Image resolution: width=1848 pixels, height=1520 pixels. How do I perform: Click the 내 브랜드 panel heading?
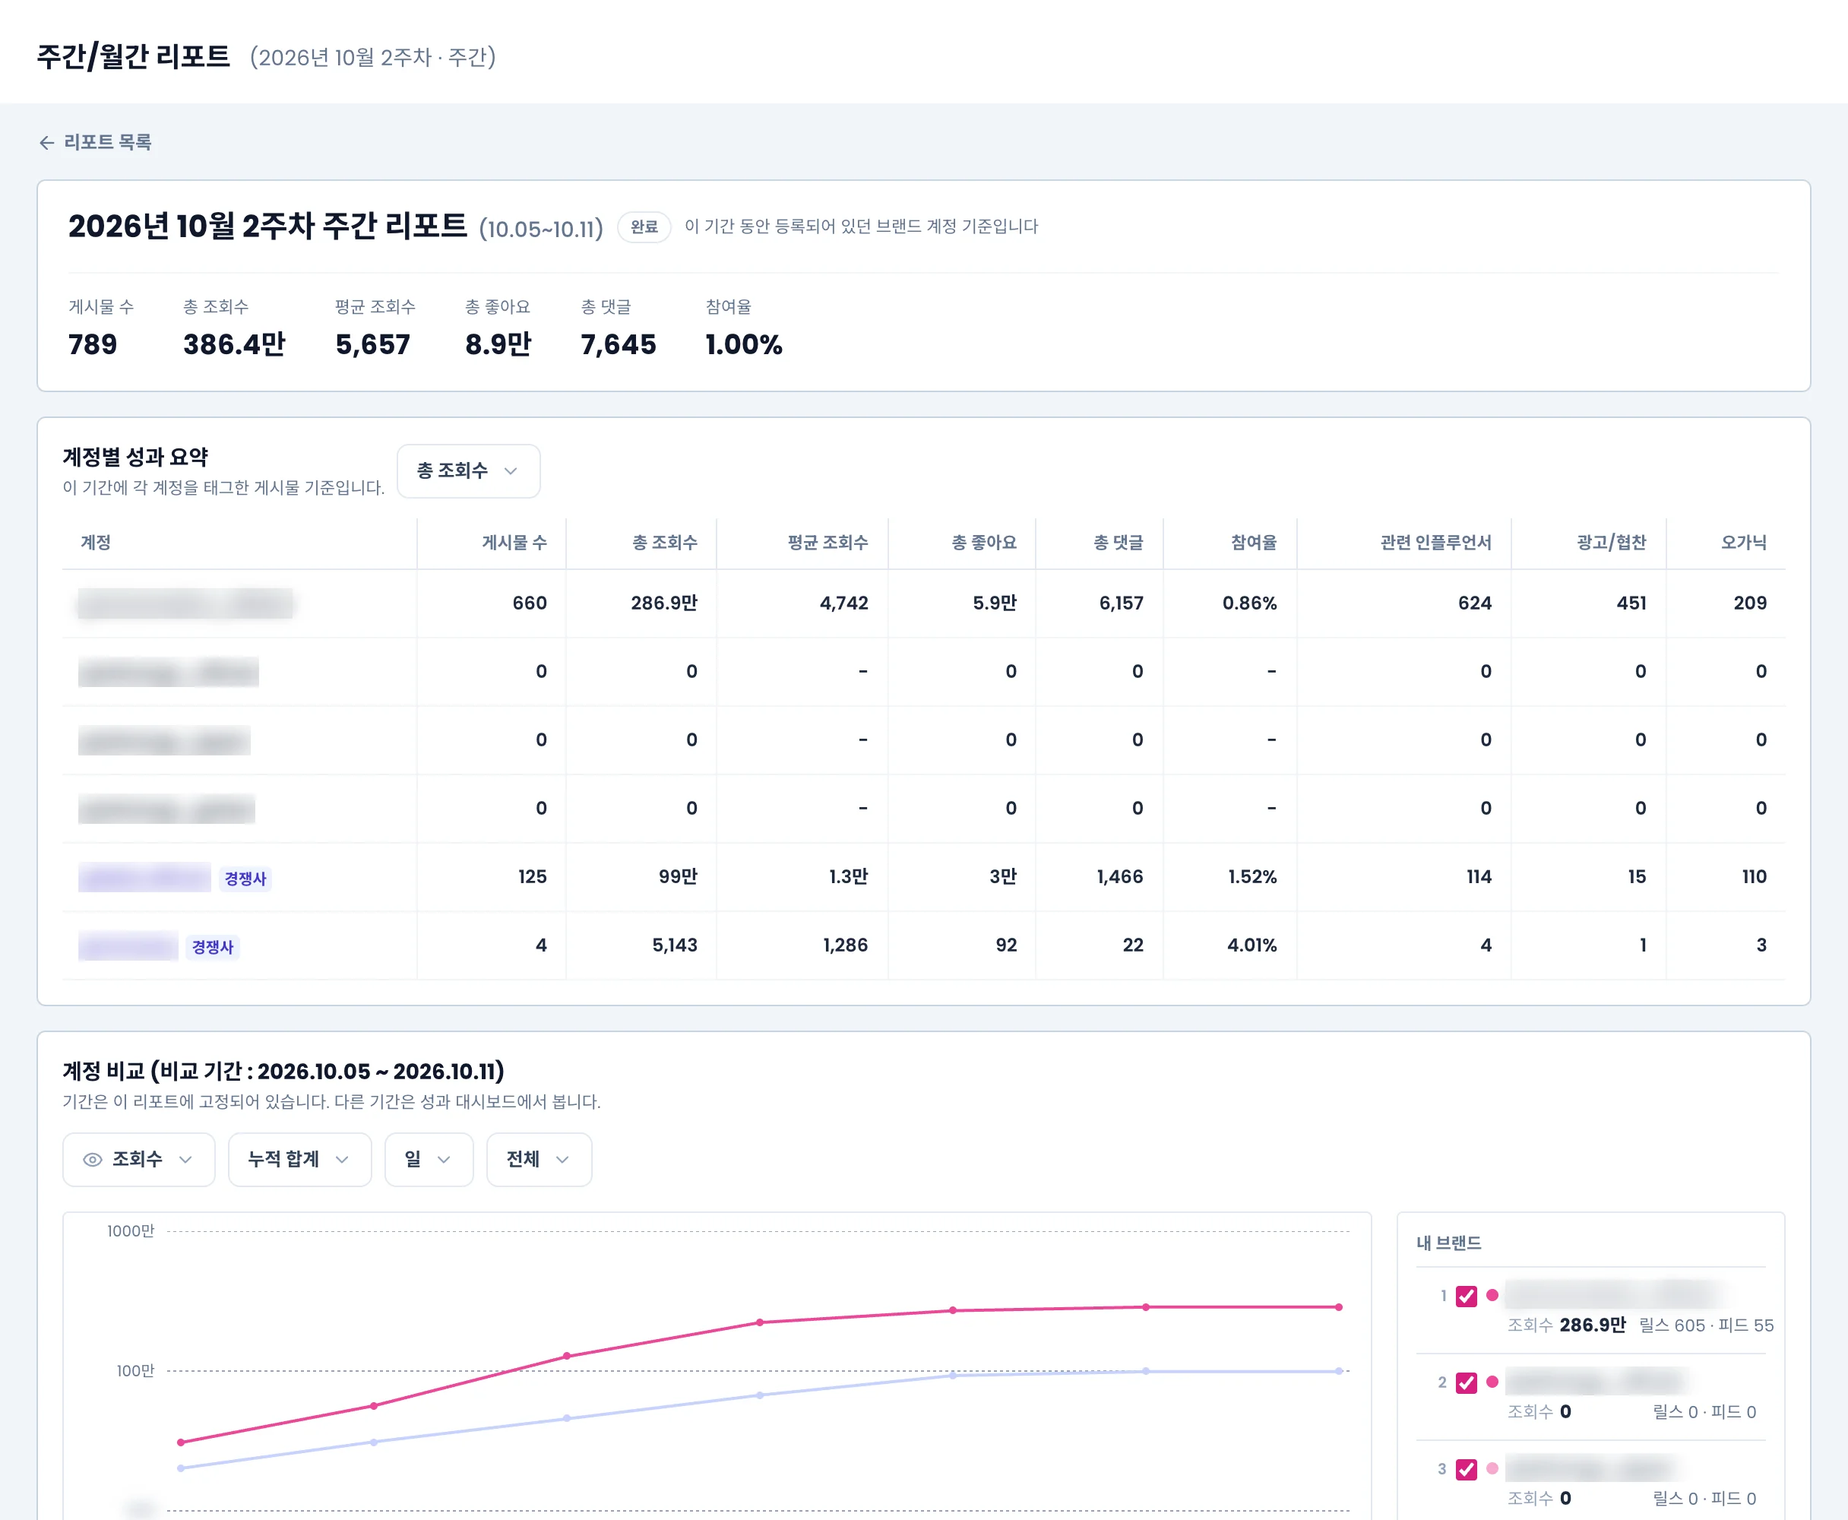tap(1449, 1243)
